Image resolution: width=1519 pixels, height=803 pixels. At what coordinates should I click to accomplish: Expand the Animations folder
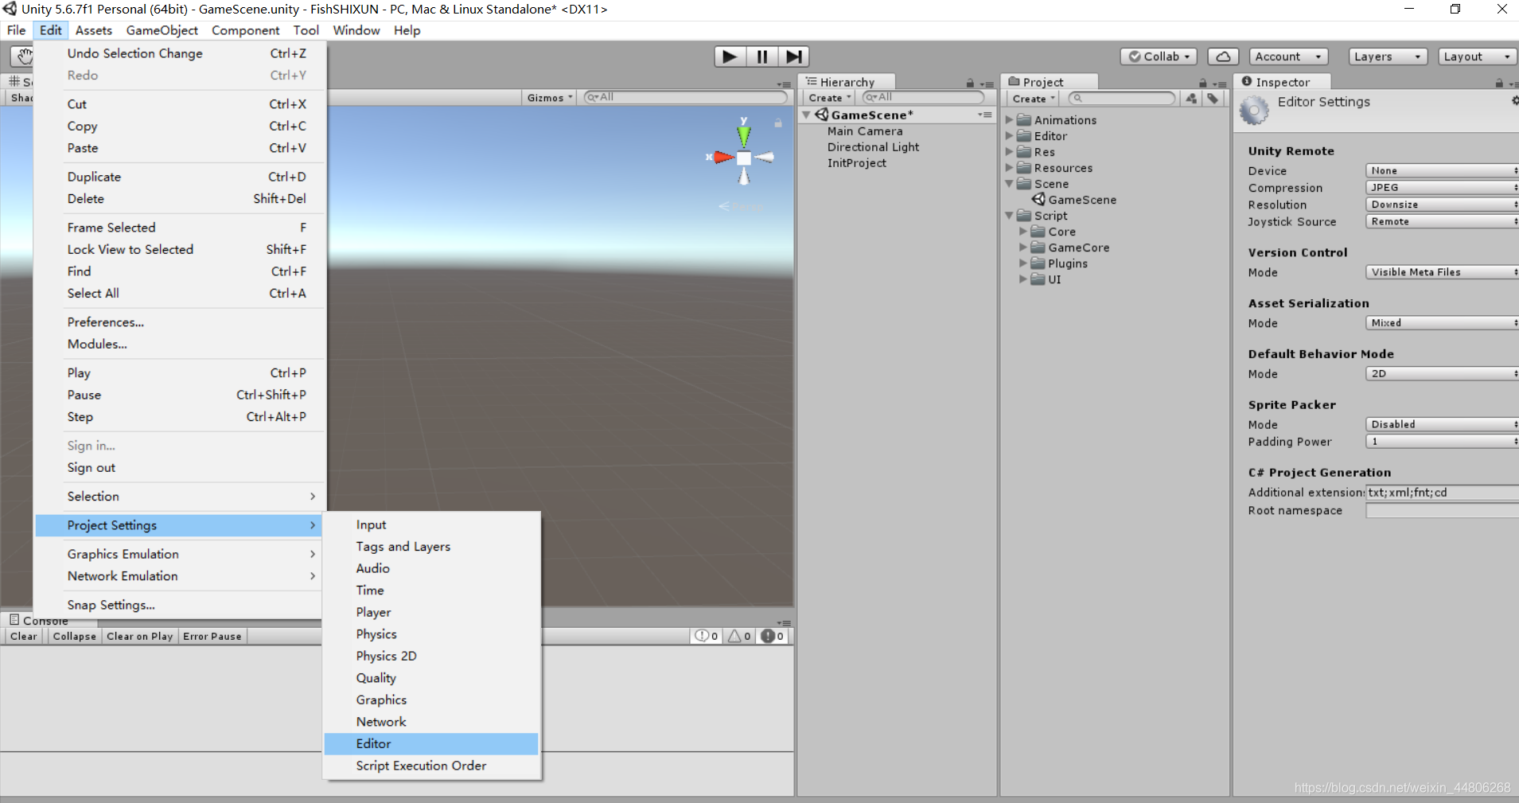tap(1009, 119)
